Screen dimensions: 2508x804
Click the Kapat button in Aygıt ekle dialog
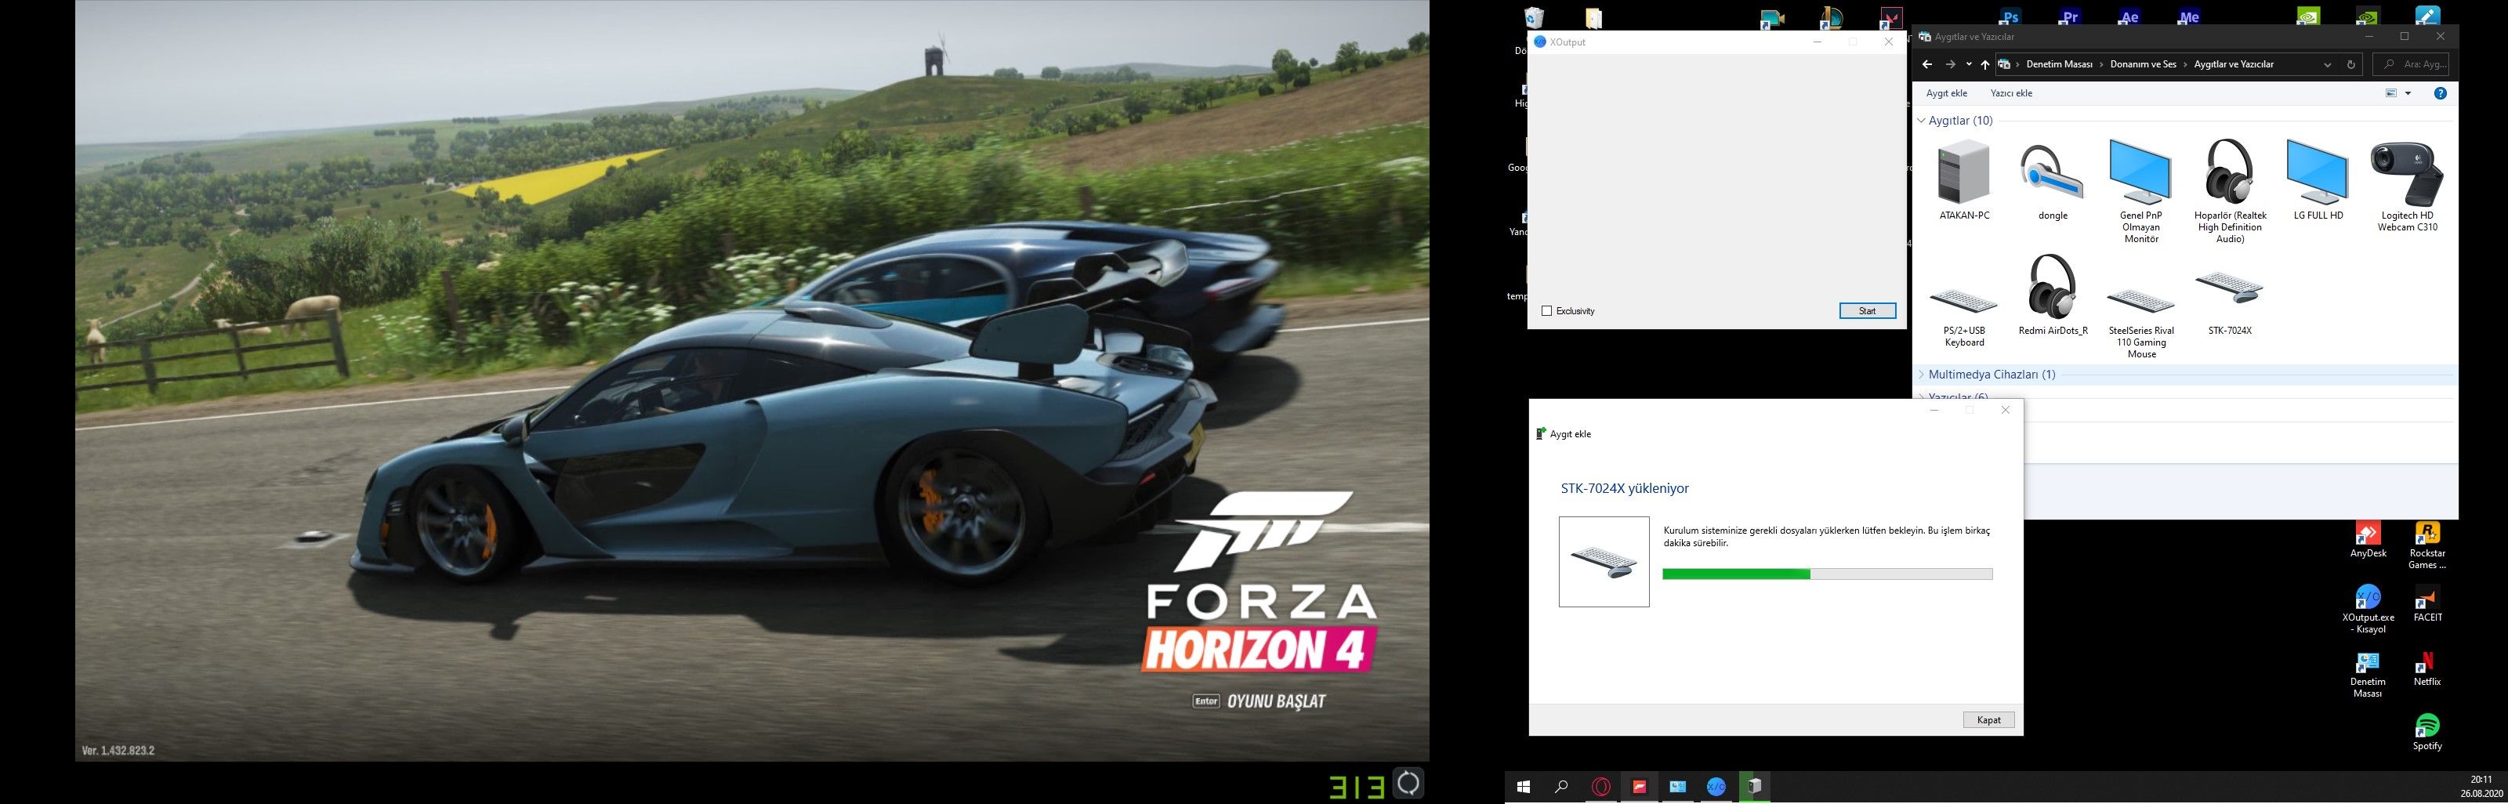click(1988, 720)
